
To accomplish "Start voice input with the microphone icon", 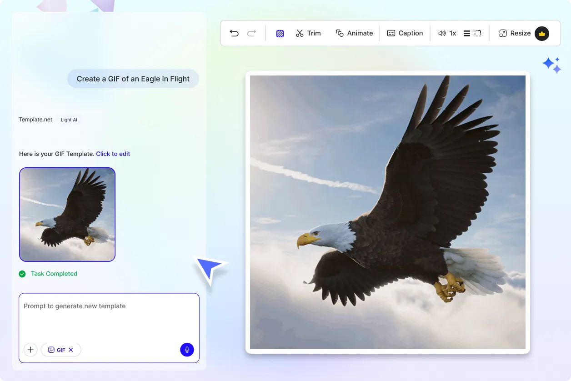I will [187, 350].
